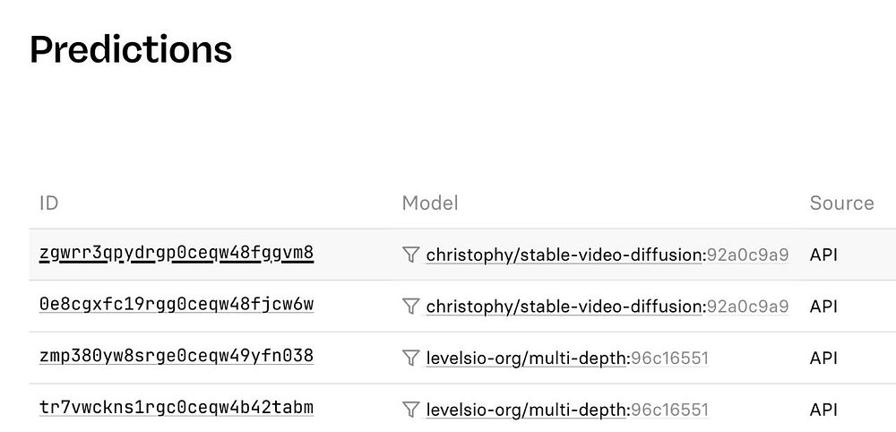Image resolution: width=896 pixels, height=432 pixels.
Task: Click the Model column header
Action: (x=430, y=203)
